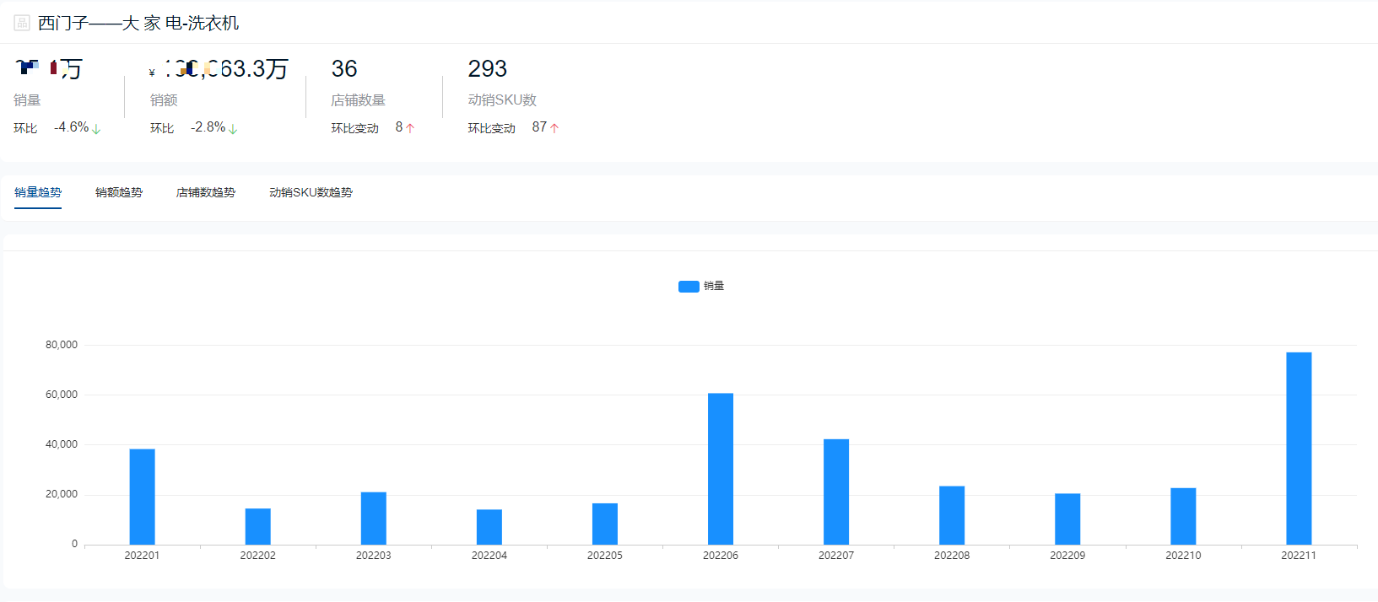
Task: Click the 202201 axis label
Action: tap(142, 556)
